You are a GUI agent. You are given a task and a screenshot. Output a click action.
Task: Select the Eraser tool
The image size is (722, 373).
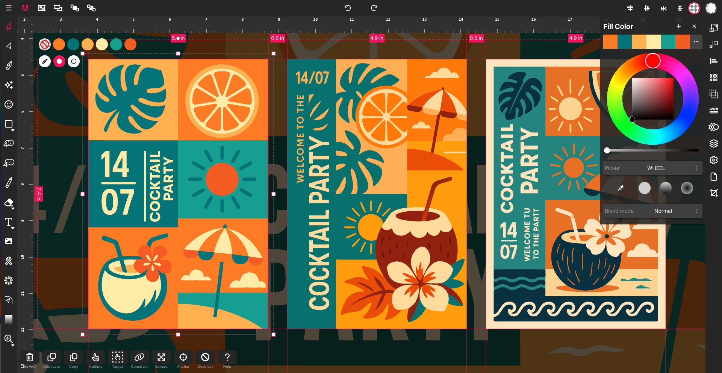pyautogui.click(x=9, y=203)
